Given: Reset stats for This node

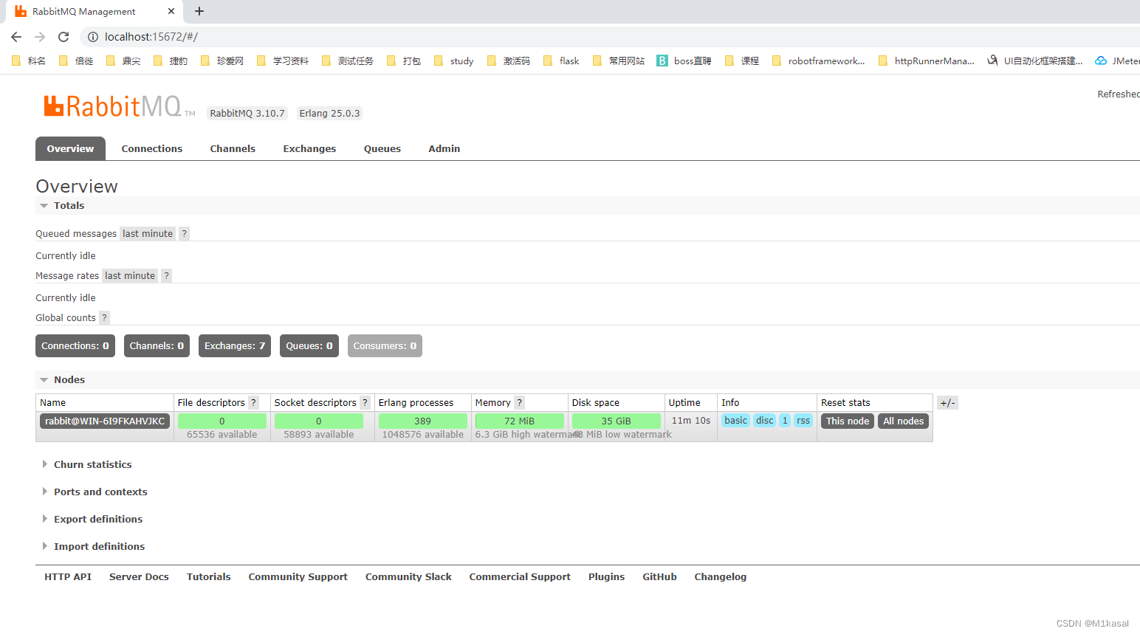Looking at the screenshot, I should tap(848, 421).
